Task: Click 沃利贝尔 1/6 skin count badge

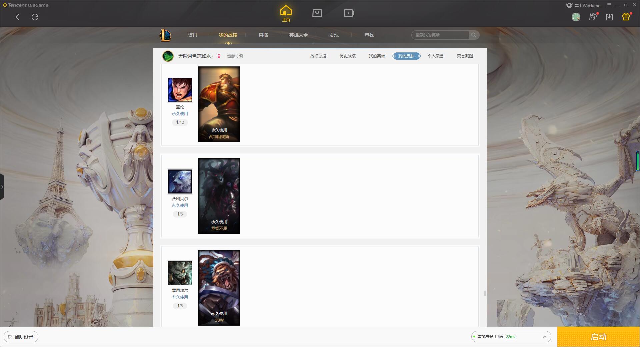Action: coord(180,214)
